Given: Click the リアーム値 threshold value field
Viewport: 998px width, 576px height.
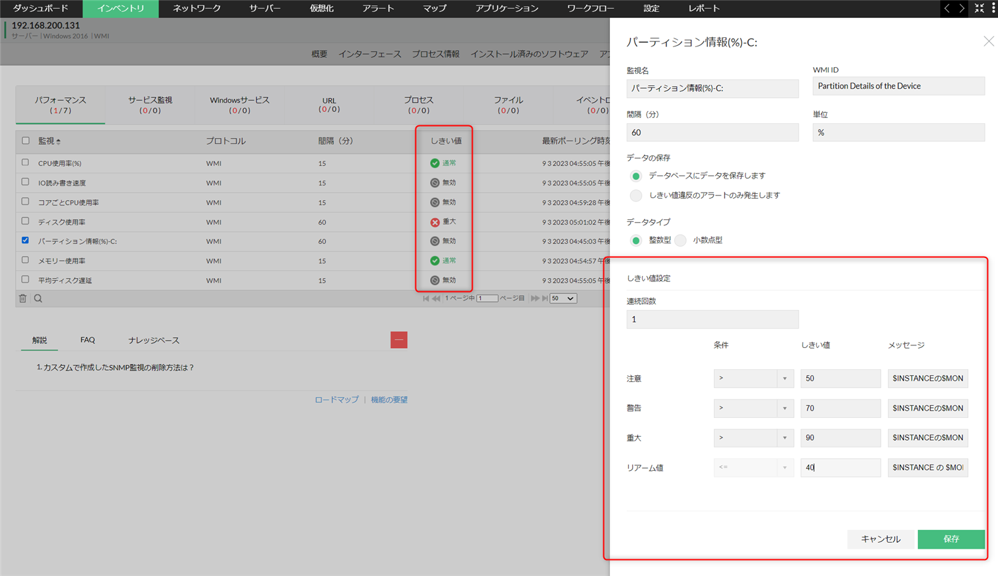Looking at the screenshot, I should click(x=841, y=467).
